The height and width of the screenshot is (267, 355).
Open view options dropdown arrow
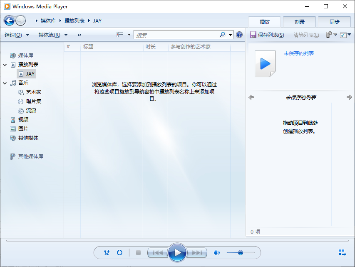click(129, 35)
